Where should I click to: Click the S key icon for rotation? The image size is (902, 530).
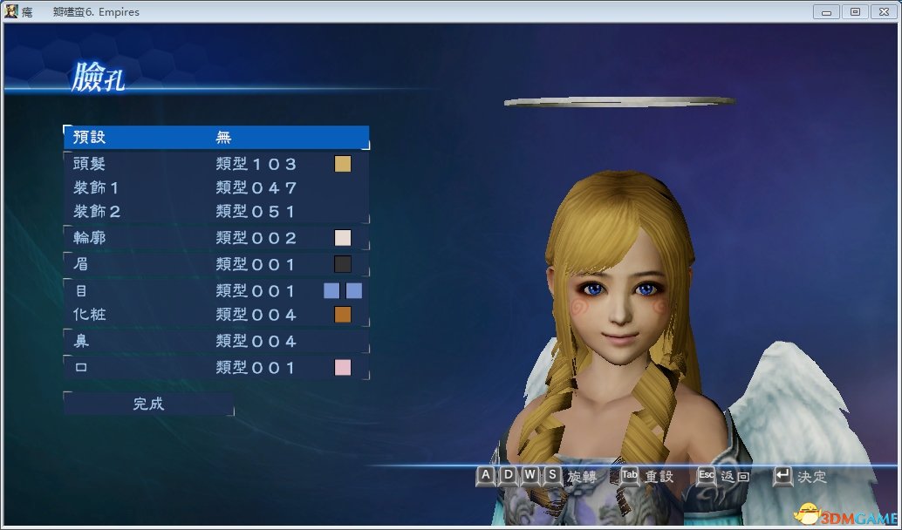[551, 475]
